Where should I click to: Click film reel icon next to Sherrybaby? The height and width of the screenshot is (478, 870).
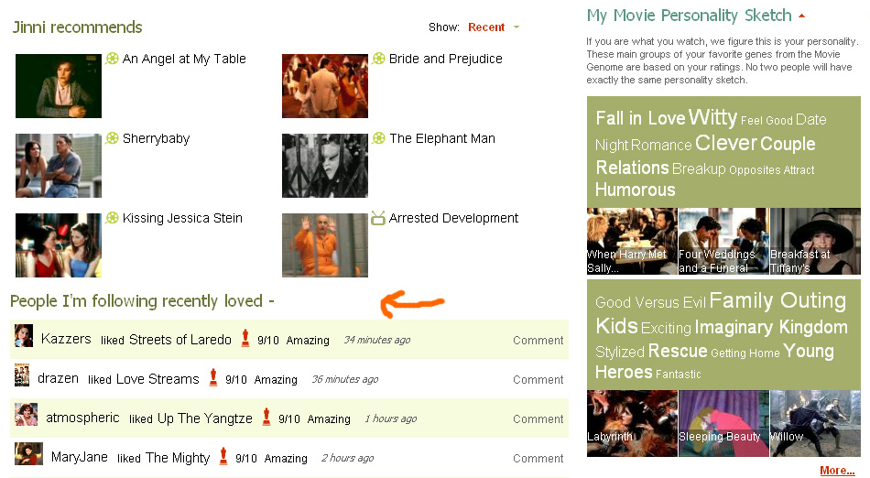[x=112, y=138]
